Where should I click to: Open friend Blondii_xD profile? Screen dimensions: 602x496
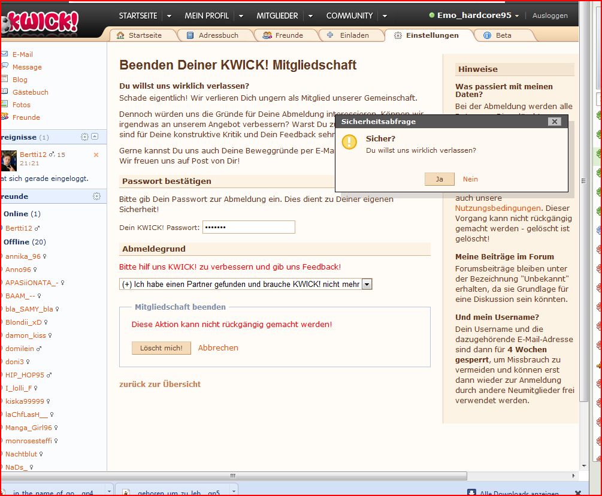(x=23, y=322)
